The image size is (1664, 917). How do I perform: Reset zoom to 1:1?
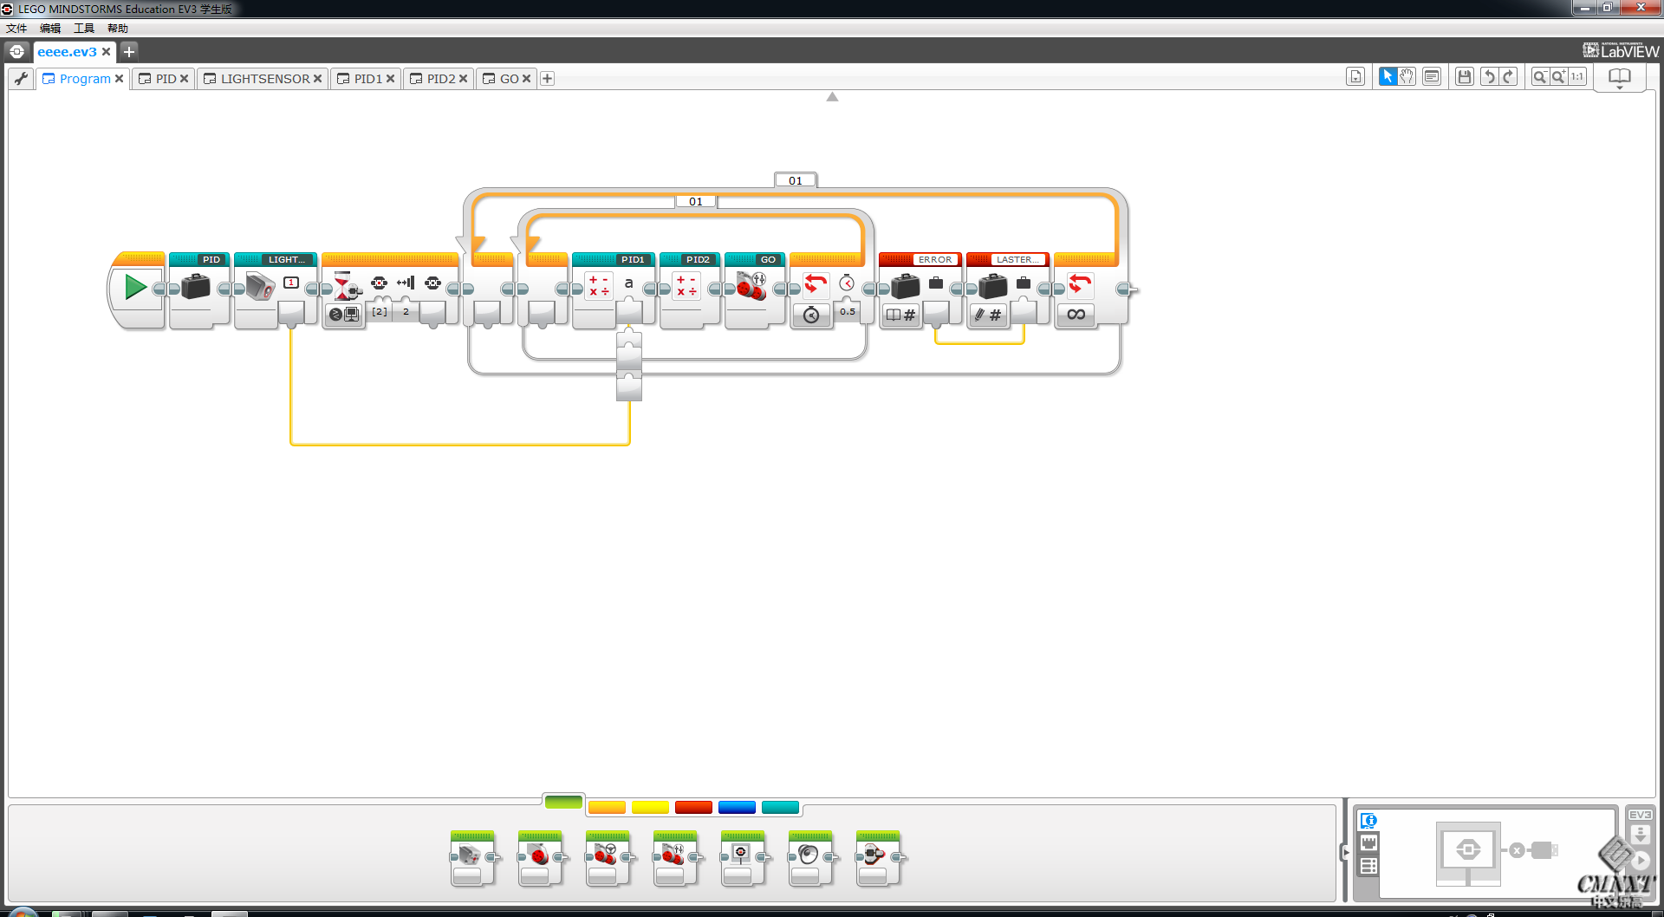click(1577, 76)
